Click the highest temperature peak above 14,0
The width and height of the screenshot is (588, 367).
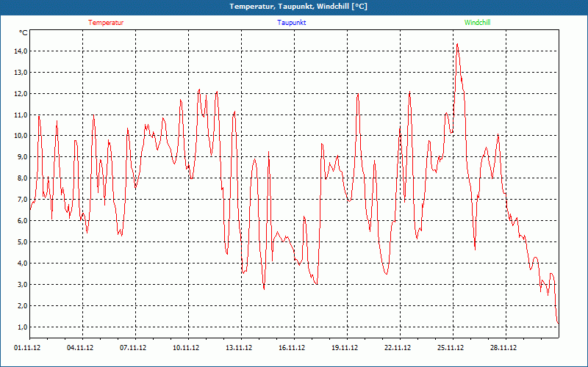coord(457,45)
